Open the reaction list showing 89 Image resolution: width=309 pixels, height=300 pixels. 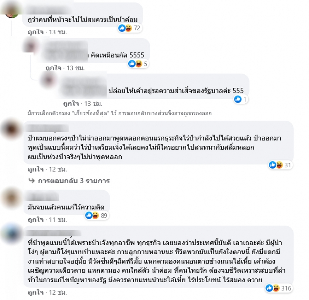click(97, 216)
